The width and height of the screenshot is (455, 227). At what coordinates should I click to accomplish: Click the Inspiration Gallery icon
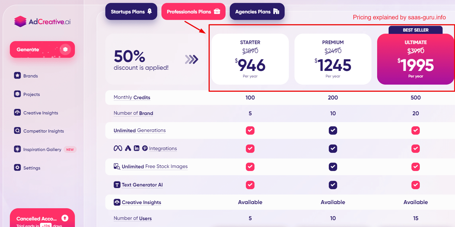[17, 149]
